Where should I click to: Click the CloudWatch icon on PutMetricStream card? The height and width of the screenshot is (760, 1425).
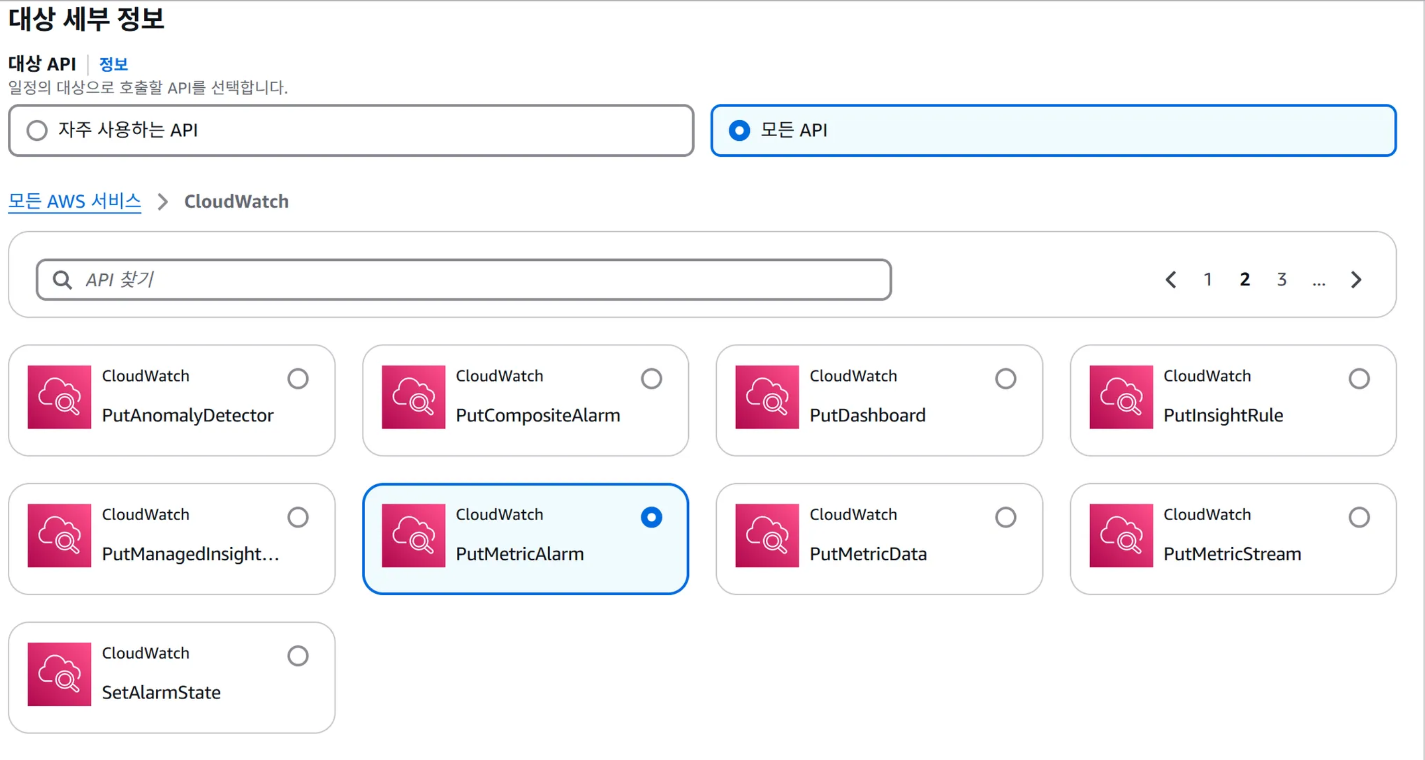click(x=1121, y=535)
